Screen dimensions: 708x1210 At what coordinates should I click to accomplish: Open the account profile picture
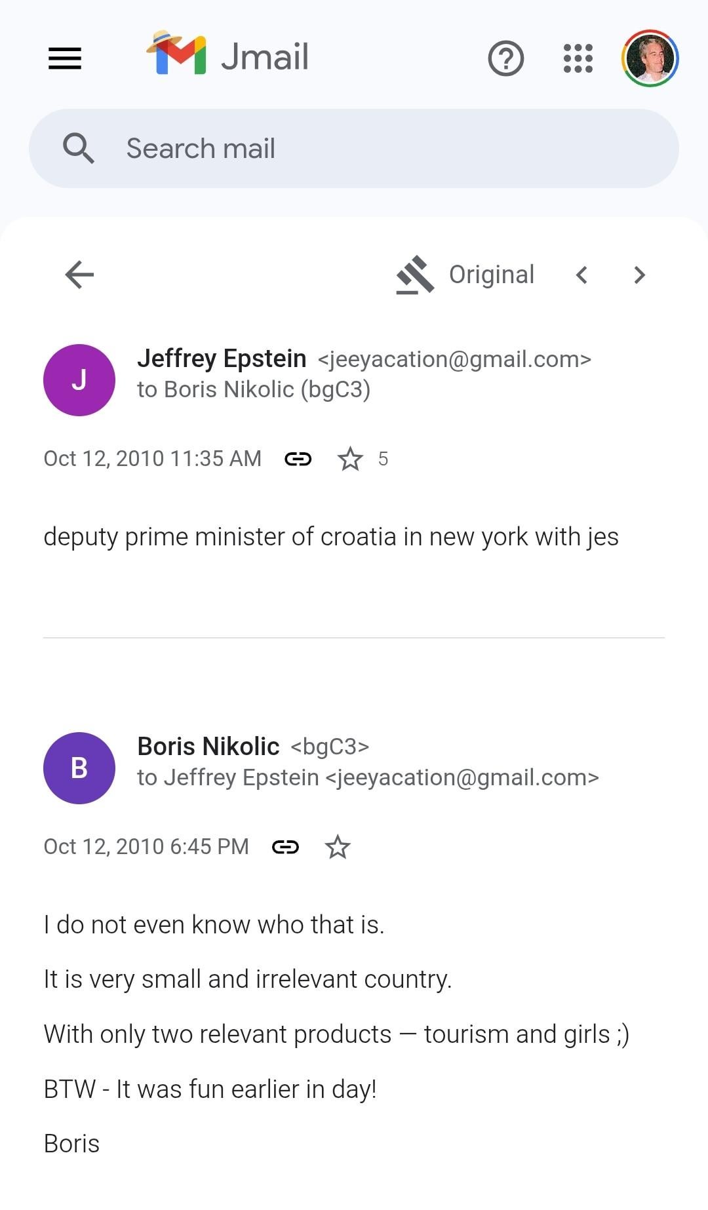[650, 58]
